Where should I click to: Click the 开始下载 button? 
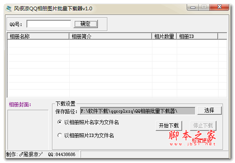(x=169, y=126)
